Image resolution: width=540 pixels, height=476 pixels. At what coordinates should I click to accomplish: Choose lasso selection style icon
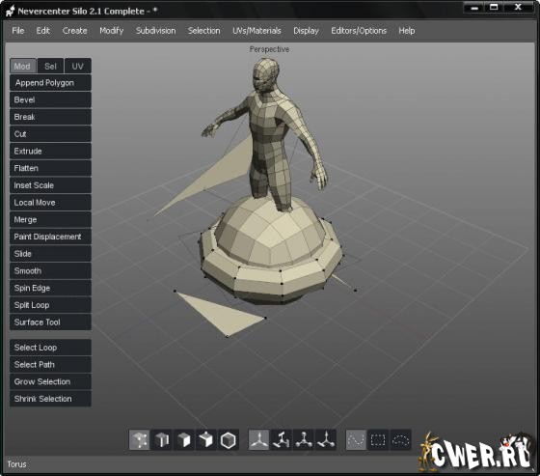(400, 439)
